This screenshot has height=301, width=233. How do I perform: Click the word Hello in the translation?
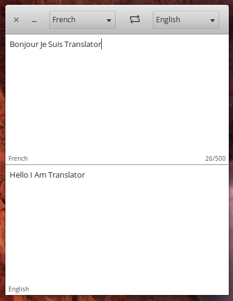point(19,175)
